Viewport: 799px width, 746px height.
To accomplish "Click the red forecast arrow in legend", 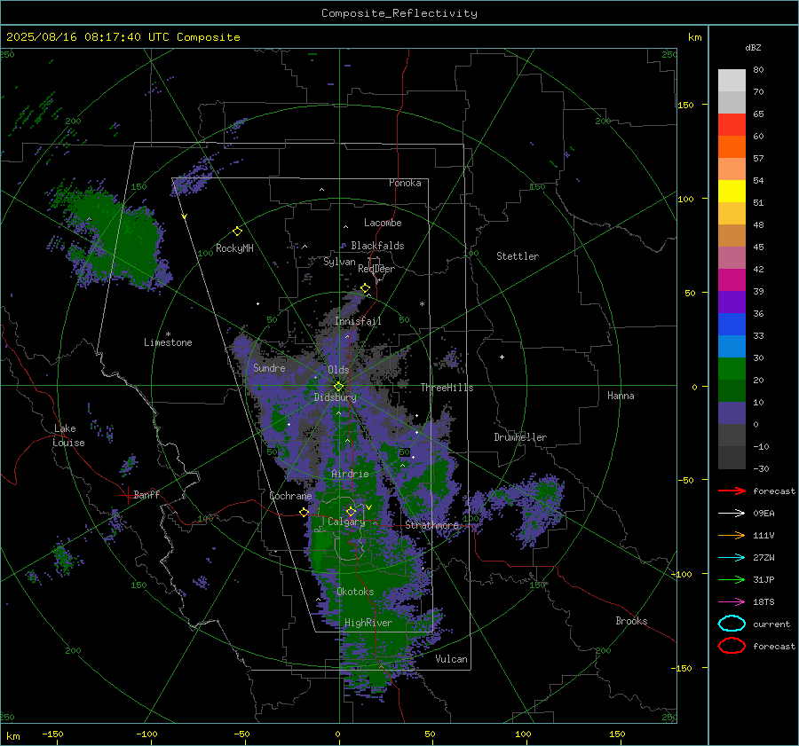I will point(732,491).
